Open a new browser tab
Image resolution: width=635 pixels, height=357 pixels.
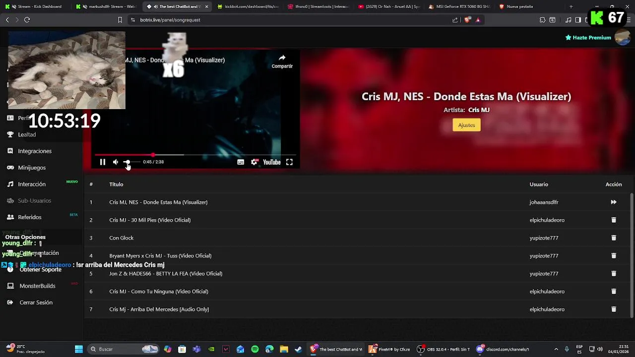pos(571,6)
